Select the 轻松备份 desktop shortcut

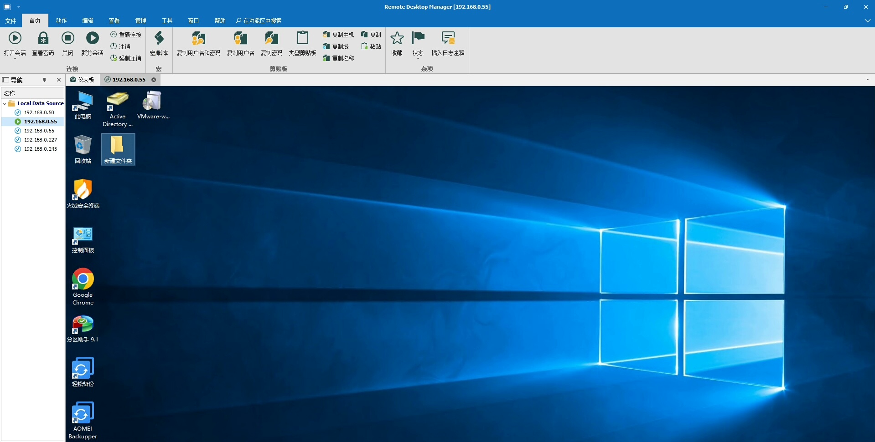(83, 372)
